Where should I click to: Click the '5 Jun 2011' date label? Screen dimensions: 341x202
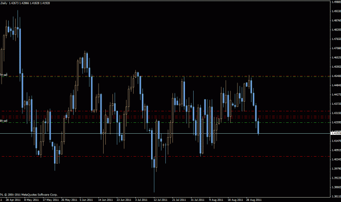coord(87,200)
